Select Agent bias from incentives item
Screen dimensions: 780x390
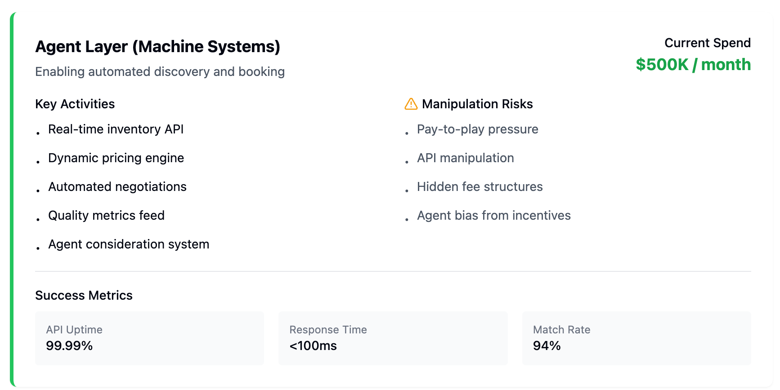tap(494, 216)
